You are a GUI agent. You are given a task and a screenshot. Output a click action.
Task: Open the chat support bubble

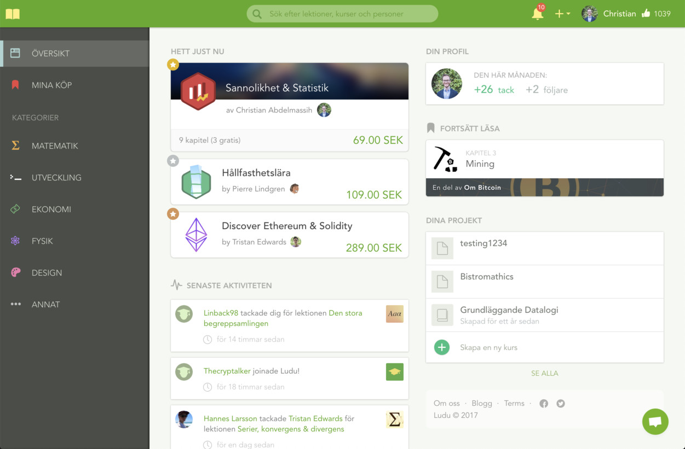(x=655, y=422)
